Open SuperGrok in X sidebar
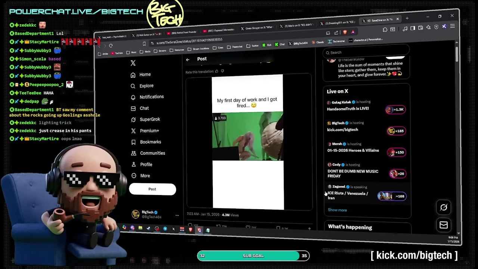478x269 pixels. coord(145,120)
